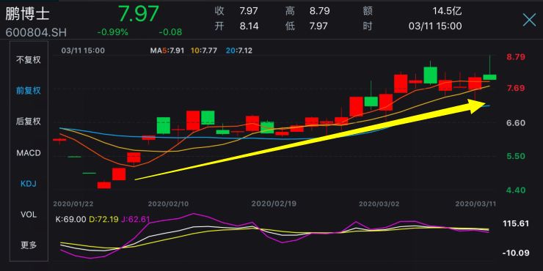
Task: Tap the 2020/02/19 date axis label
Action: [x=274, y=204]
